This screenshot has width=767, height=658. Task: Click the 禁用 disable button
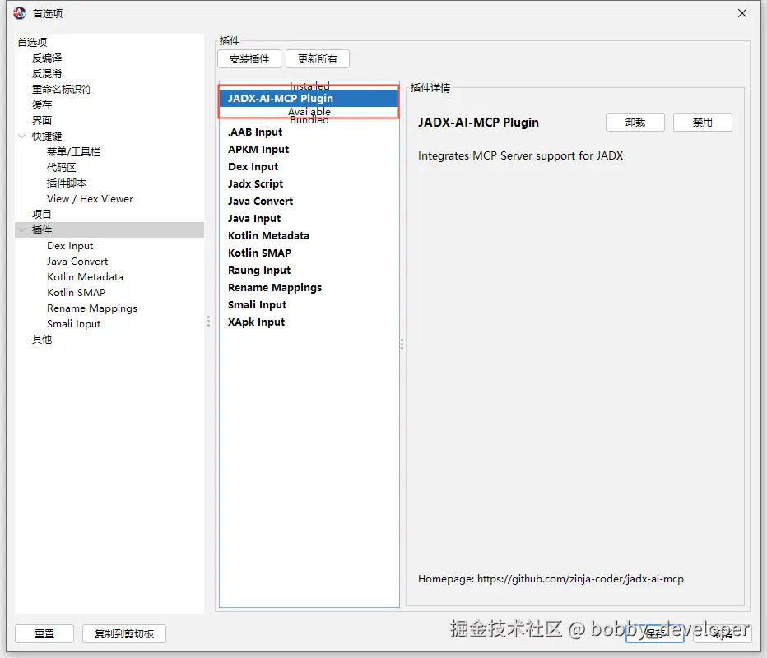(x=703, y=123)
